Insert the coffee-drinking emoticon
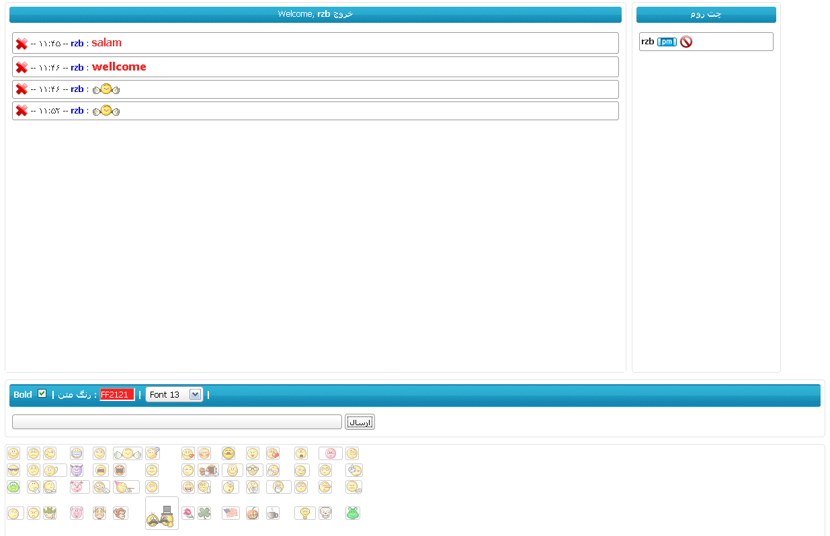This screenshot has width=830, height=536. (x=208, y=470)
